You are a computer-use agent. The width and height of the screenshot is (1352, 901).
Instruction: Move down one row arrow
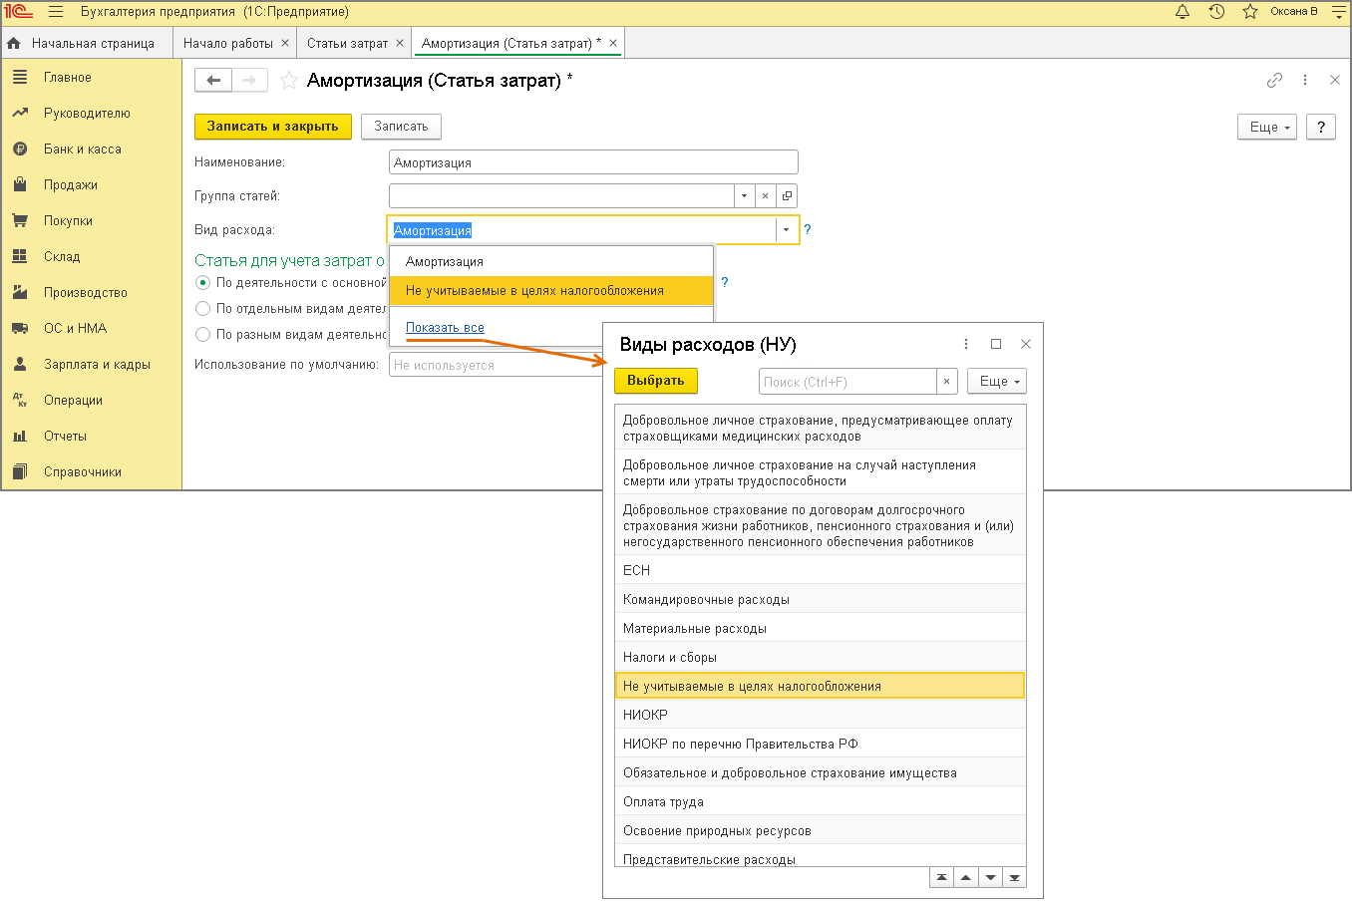coord(990,878)
